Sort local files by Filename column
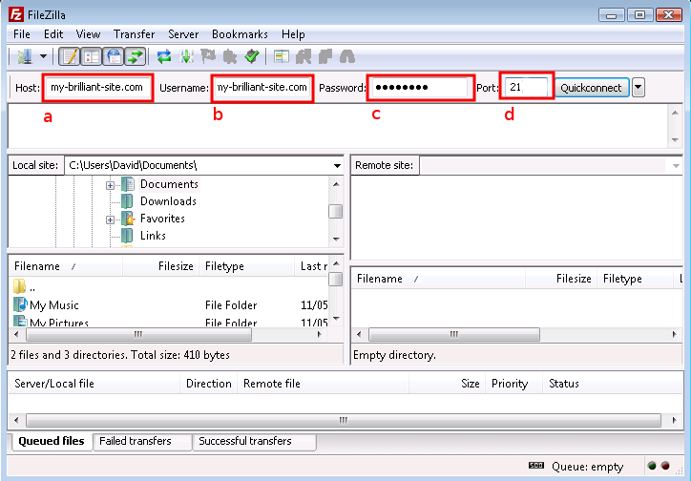This screenshot has width=691, height=481. click(x=66, y=266)
